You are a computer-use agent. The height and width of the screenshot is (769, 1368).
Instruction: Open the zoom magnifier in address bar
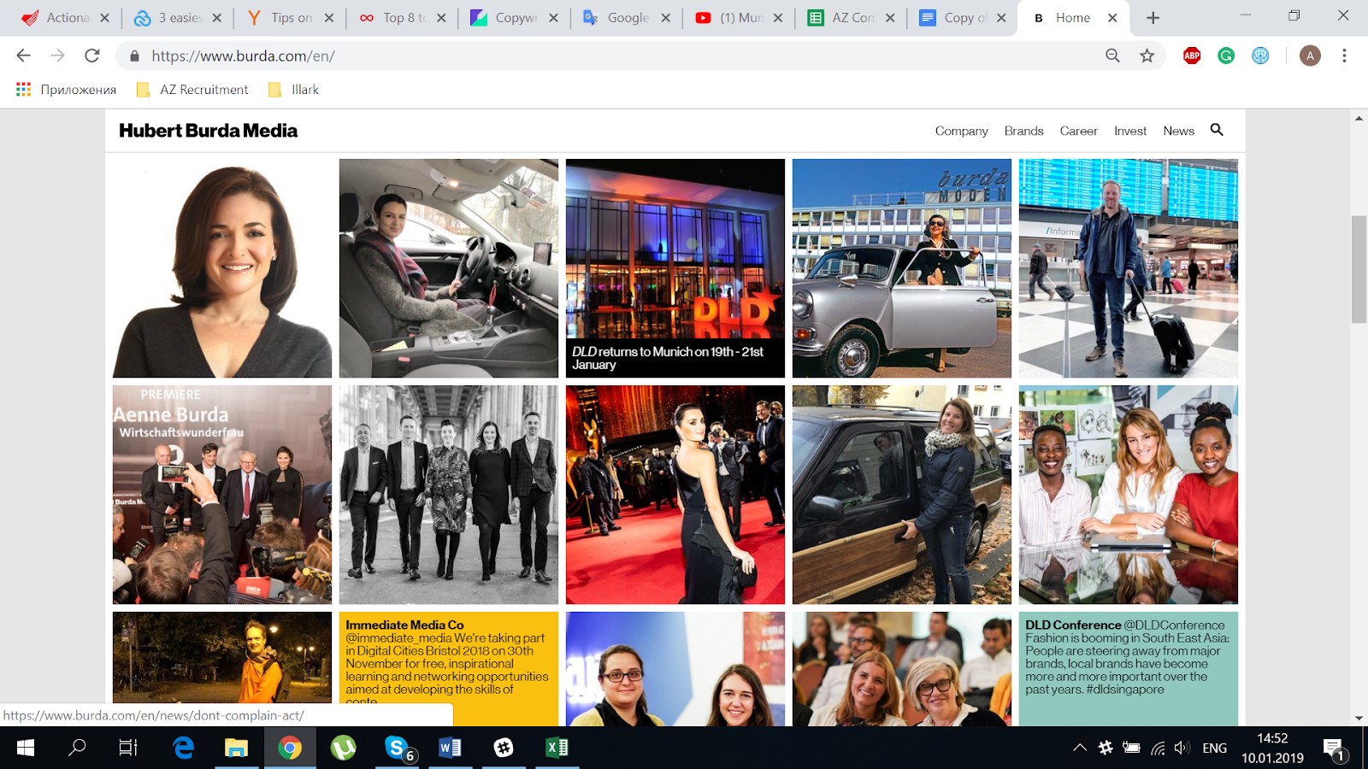point(1112,56)
